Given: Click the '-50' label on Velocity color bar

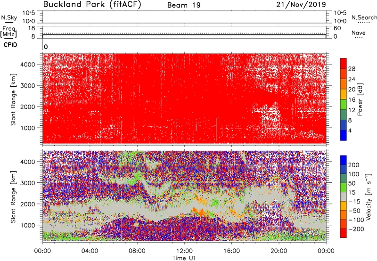Looking at the screenshot, I should point(354,211).
